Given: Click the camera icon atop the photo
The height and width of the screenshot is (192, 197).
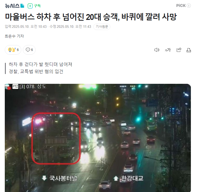Looking at the screenshot, I should [x=8, y=87].
